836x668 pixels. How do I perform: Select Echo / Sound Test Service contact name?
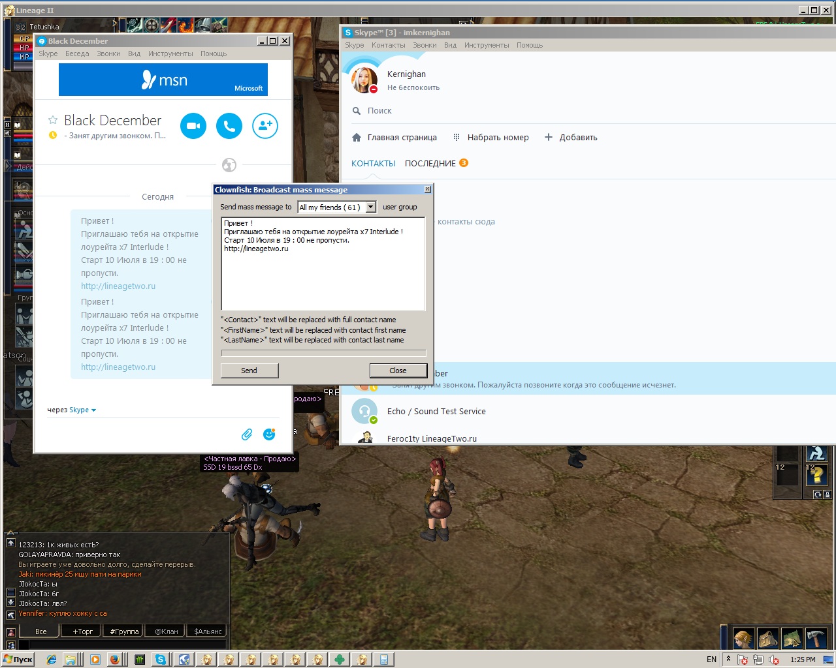436,411
